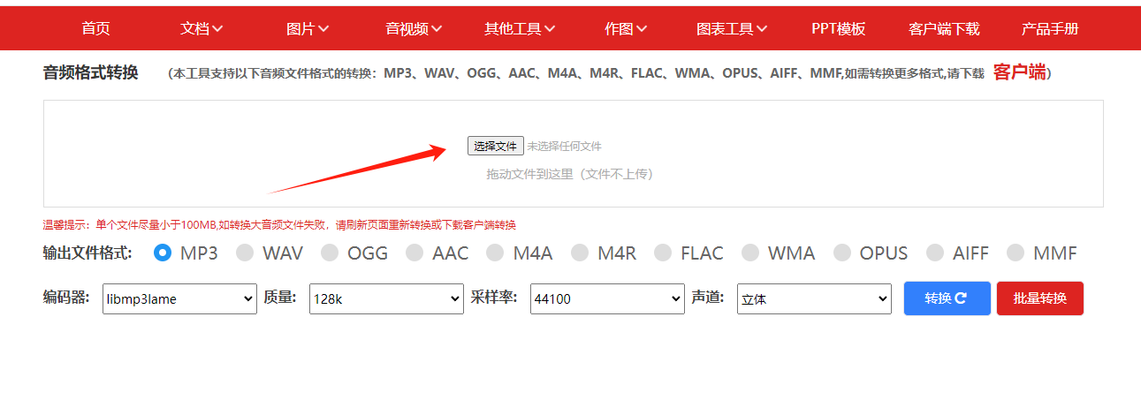The image size is (1141, 415).
Task: Select WAV output format
Action: pyautogui.click(x=245, y=253)
